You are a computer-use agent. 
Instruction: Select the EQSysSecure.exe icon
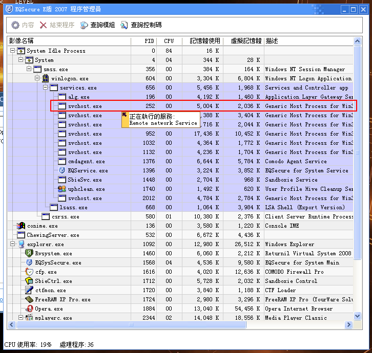pos(29,262)
